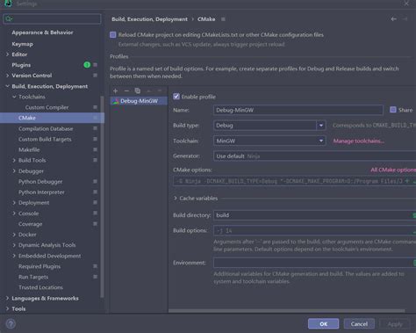This screenshot has width=416, height=333.
Task: Click the project icon next to Plugins
Action: [x=96, y=65]
